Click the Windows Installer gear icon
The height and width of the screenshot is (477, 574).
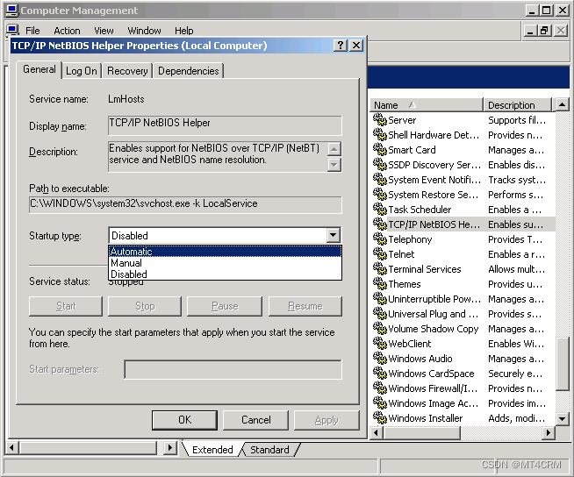(x=380, y=417)
